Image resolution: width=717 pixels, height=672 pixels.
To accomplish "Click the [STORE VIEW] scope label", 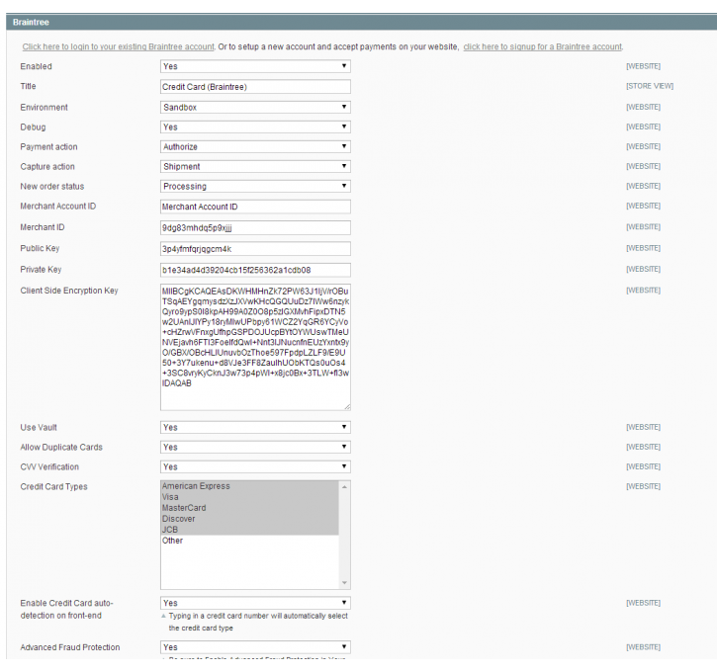I will click(x=650, y=86).
